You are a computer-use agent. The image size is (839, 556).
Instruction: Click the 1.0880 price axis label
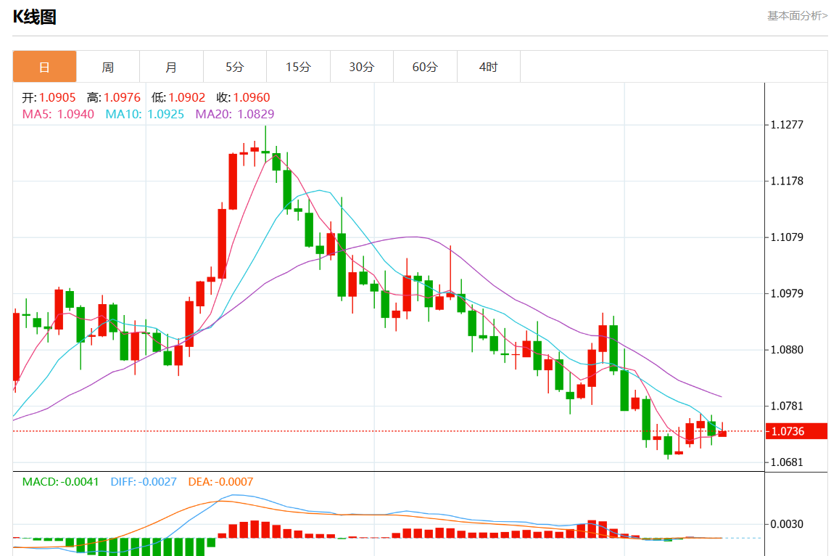pos(787,350)
